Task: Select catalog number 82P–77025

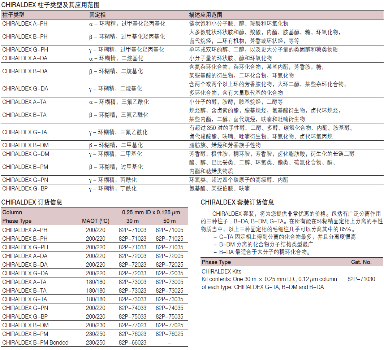Action: click(169, 325)
